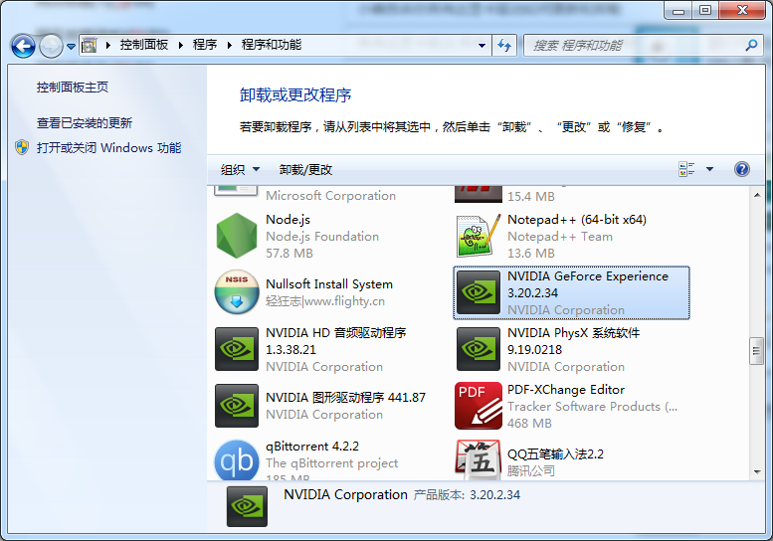The width and height of the screenshot is (773, 541).
Task: Go back with the blue arrow button
Action: click(x=23, y=47)
